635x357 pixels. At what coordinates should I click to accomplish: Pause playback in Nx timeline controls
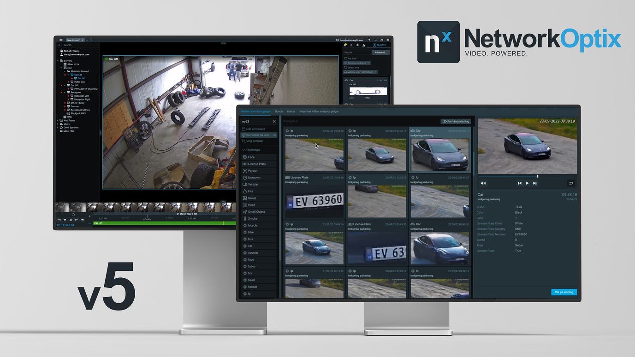coord(71,220)
